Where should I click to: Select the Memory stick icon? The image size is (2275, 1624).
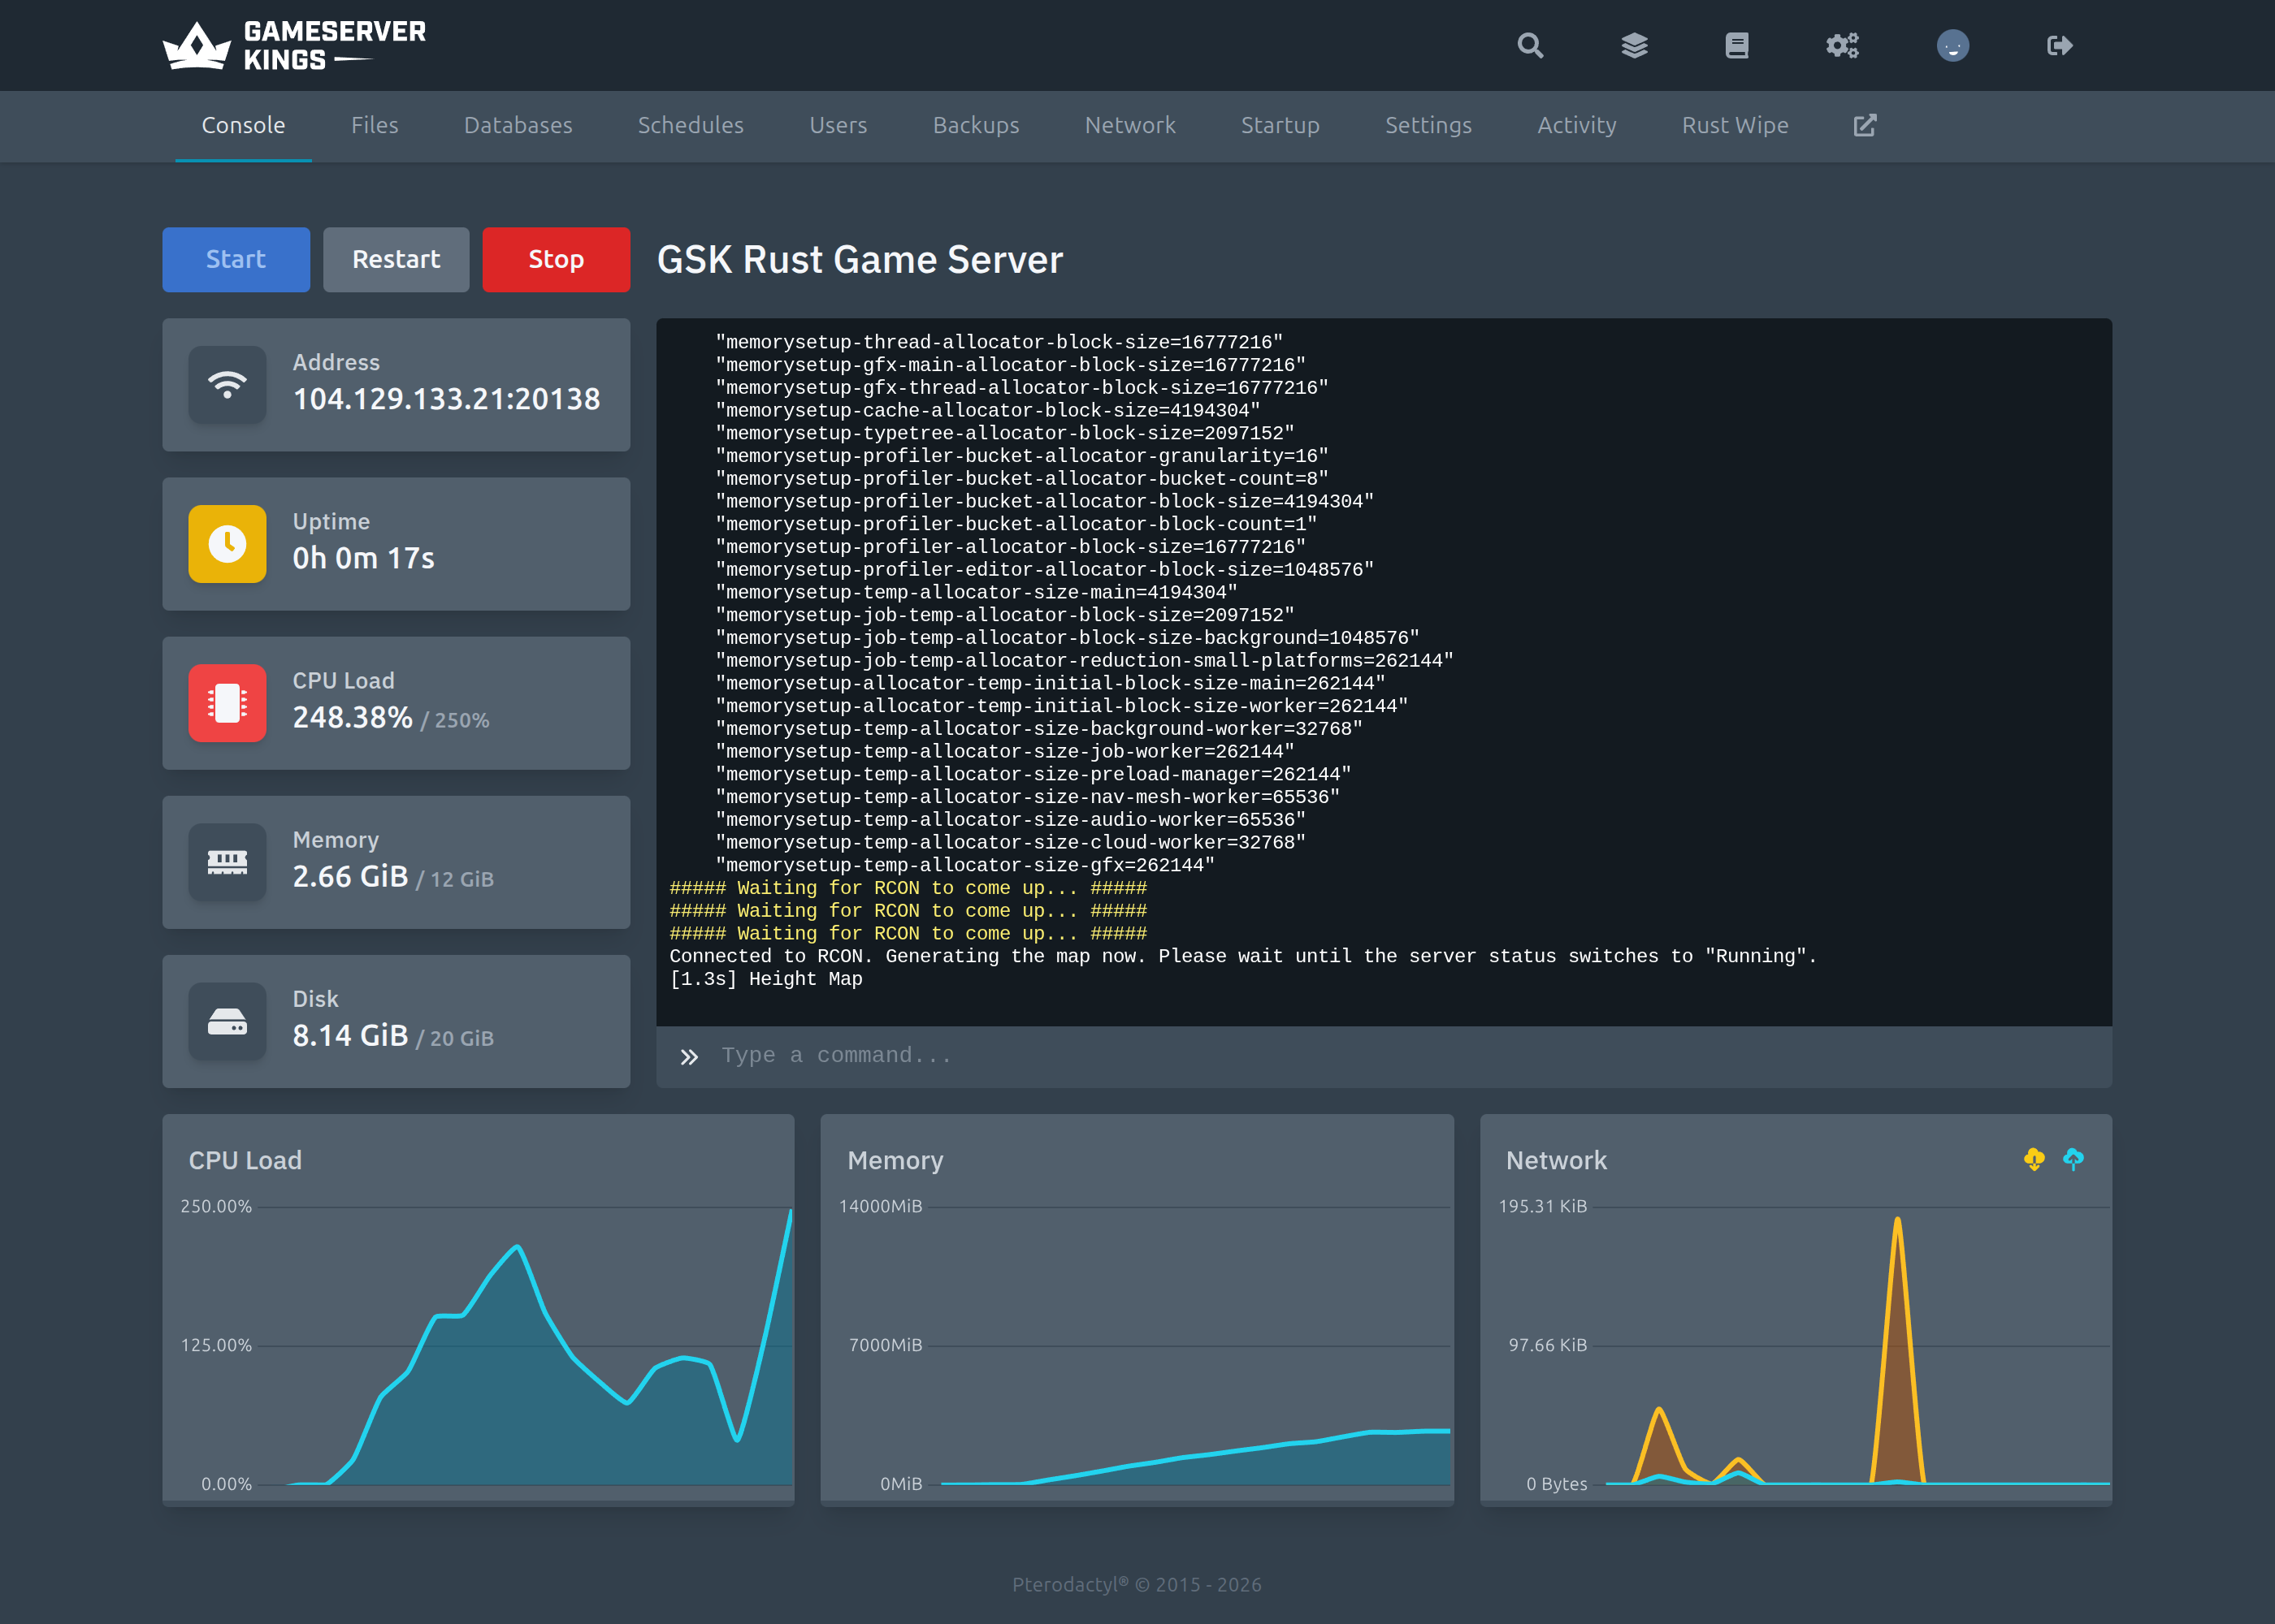226,862
